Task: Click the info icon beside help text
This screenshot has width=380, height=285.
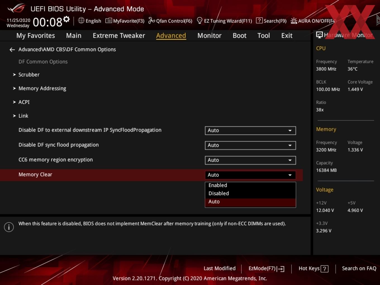Action: click(x=9, y=227)
